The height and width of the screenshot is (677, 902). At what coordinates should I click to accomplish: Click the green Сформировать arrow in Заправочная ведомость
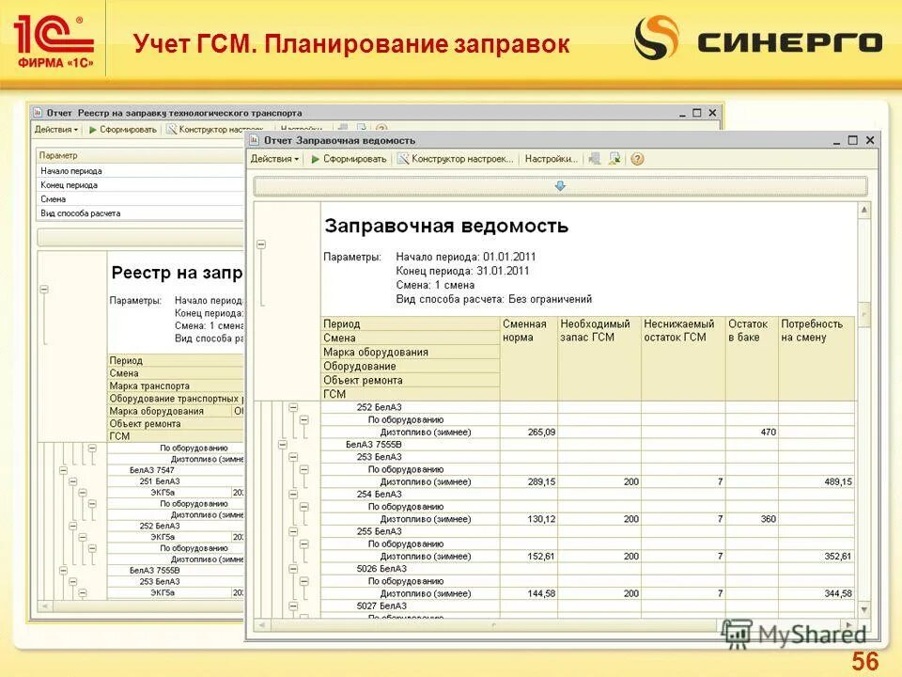[314, 158]
